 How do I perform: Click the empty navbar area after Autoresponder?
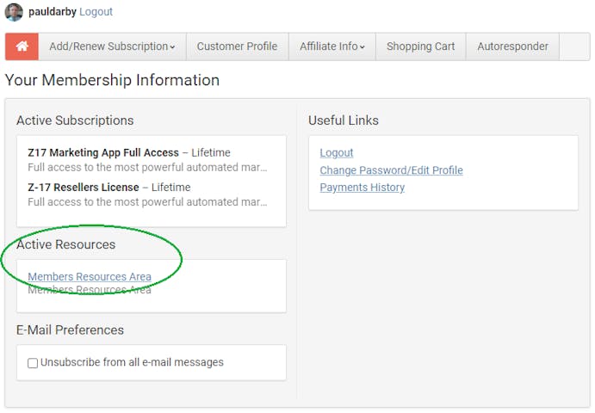click(x=574, y=46)
